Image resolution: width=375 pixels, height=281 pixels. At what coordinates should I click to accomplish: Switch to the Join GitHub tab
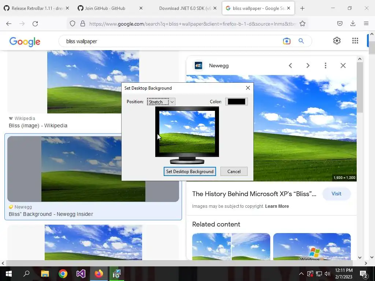[x=105, y=8]
